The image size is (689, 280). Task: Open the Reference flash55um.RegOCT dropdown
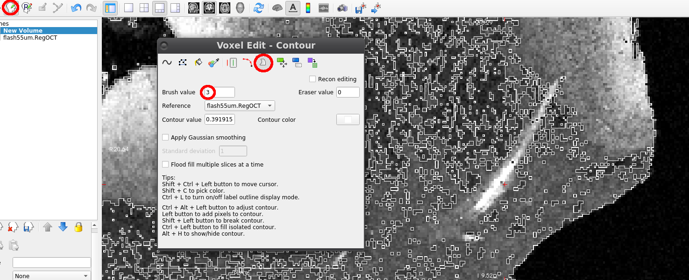click(x=240, y=106)
